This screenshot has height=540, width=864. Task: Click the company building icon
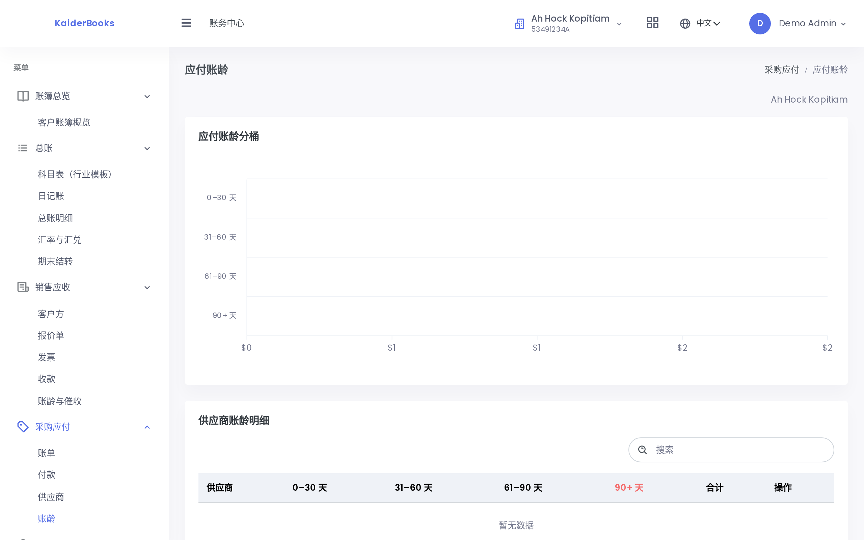pyautogui.click(x=519, y=24)
